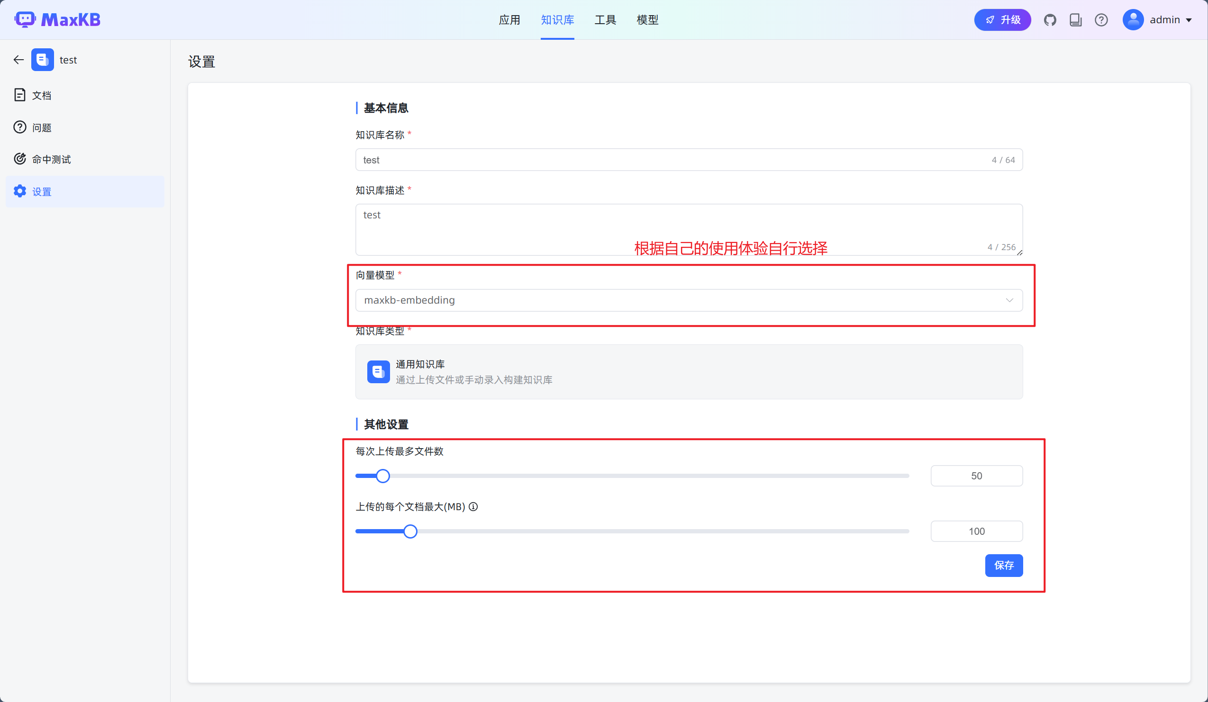
Task: Go to 命中测试 in sidebar
Action: 51,160
